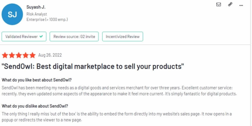Click 'What do you dislike about SendOwl' heading
The height and width of the screenshot is (126, 252).
point(35,106)
